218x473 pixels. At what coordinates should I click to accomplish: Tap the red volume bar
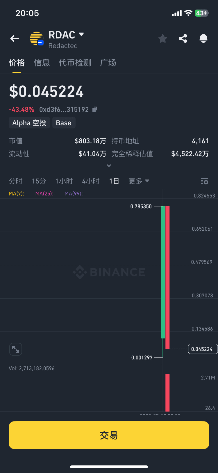click(167, 392)
